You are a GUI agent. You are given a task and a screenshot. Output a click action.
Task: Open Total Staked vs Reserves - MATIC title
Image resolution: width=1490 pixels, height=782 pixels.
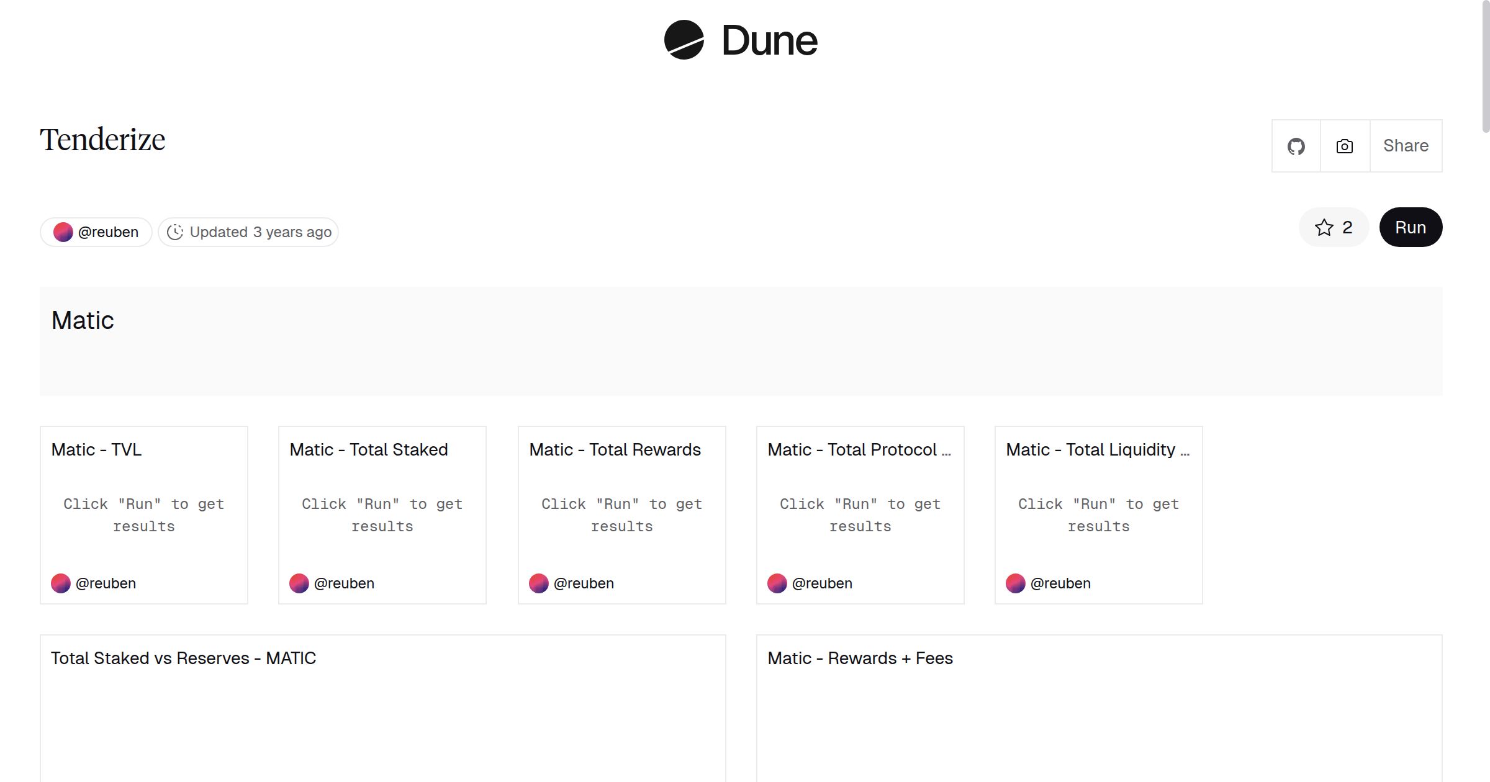183,658
